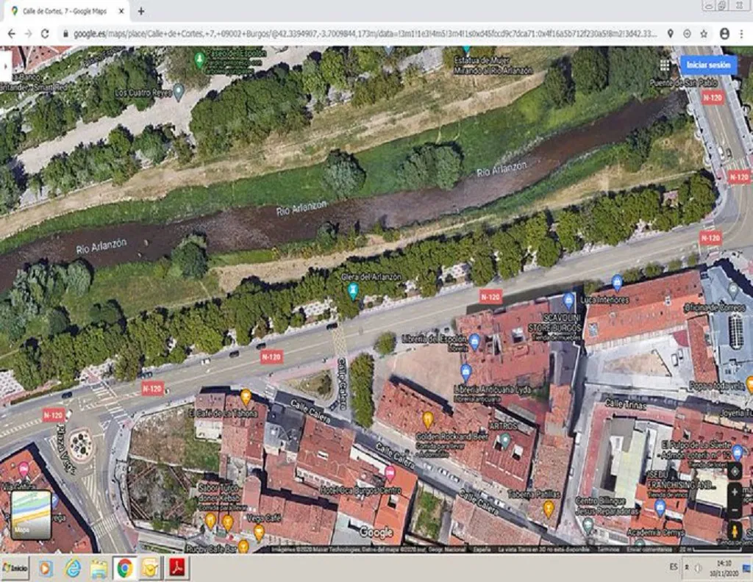Click the location icon in address bar
Screen dimensions: 753x582
tap(671, 34)
